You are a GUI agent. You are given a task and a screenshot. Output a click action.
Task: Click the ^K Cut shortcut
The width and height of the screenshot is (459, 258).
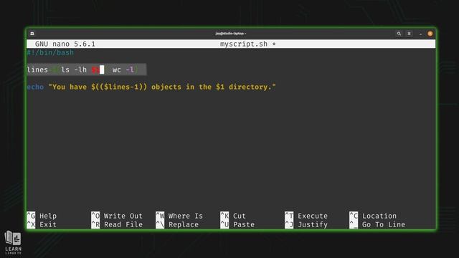tap(233, 216)
